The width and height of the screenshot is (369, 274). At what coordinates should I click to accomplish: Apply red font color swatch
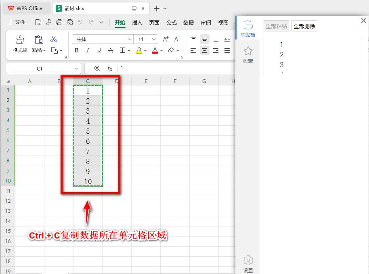(155, 50)
